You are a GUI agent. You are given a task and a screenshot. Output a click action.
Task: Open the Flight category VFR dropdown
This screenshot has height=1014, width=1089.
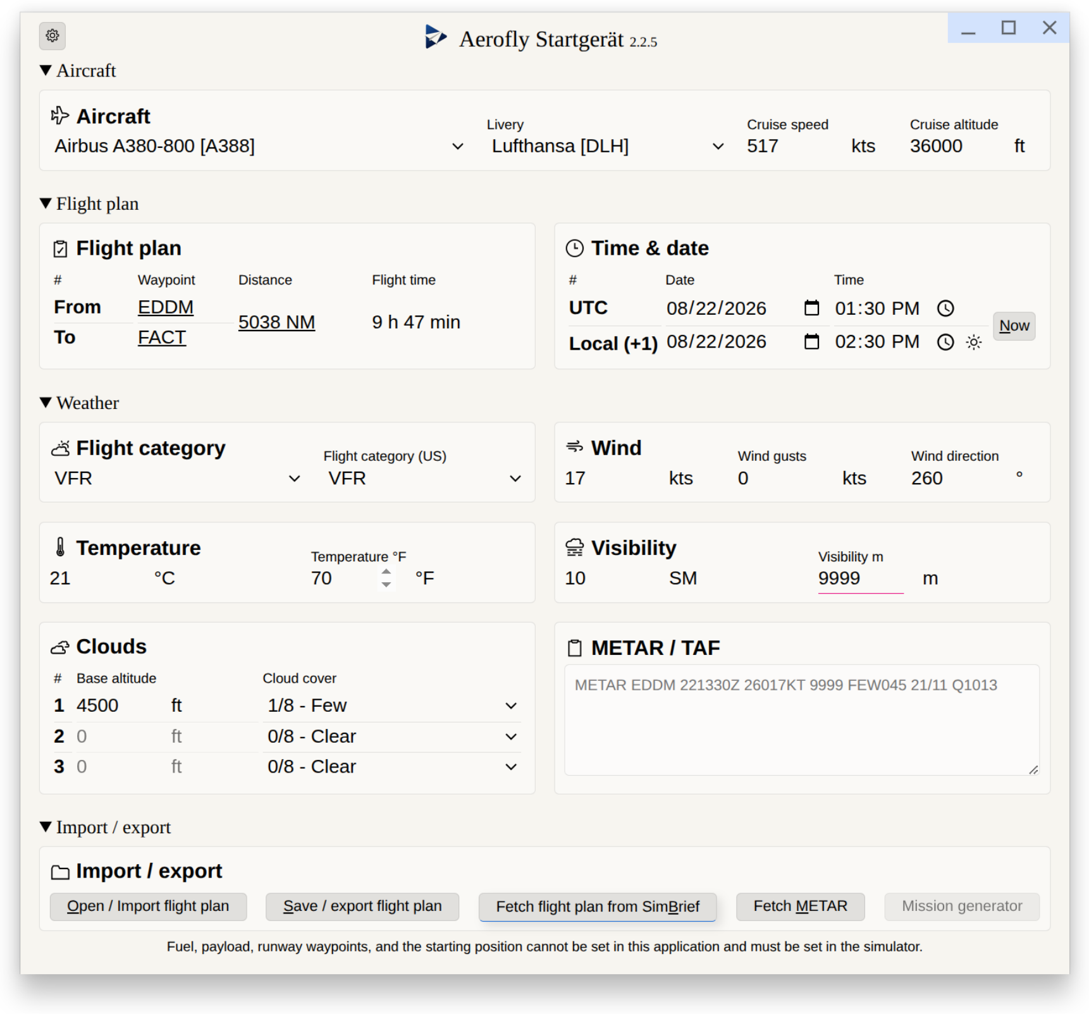[x=177, y=479]
